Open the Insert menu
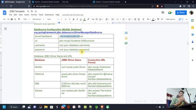Screen dimensions: 196x110 (x=27, y=15)
